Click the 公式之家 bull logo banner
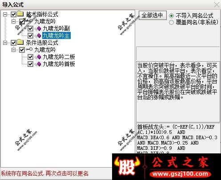221x180 pixels. tap(166, 167)
